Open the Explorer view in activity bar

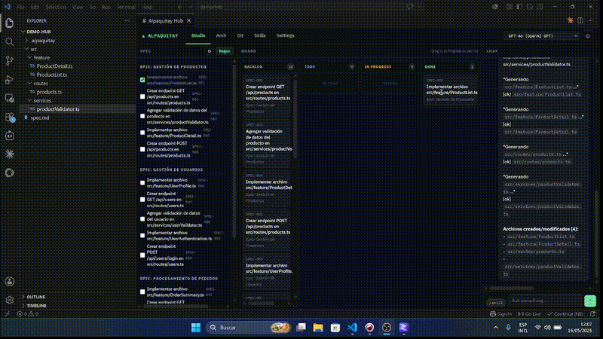[x=10, y=23]
